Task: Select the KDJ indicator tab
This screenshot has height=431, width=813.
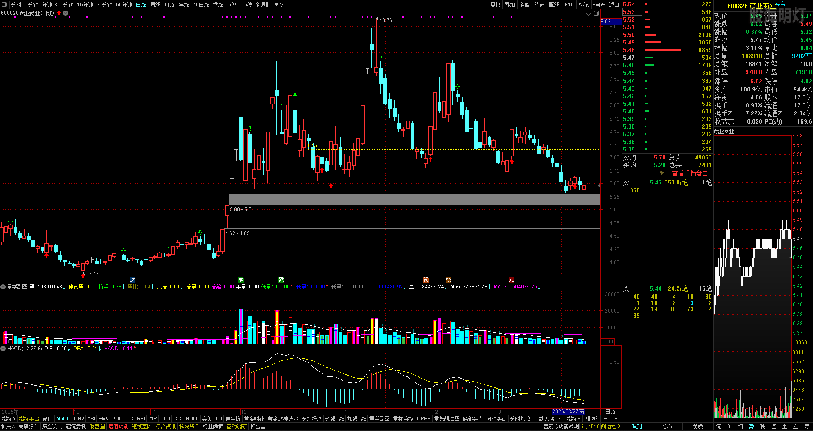Action: pos(165,419)
